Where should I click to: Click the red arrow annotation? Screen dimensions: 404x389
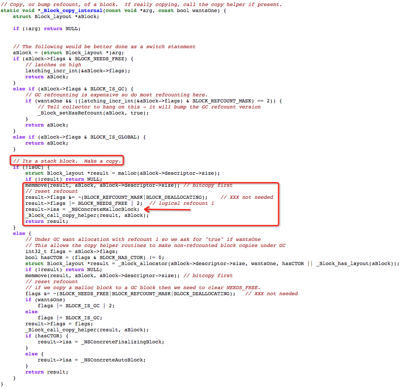click(x=167, y=210)
